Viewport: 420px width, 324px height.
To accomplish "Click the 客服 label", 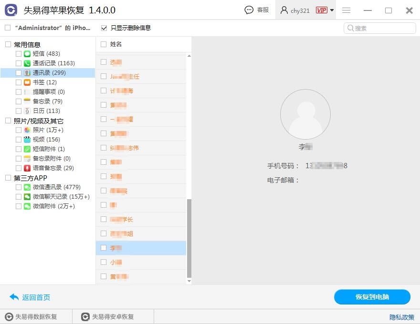I will (x=263, y=10).
